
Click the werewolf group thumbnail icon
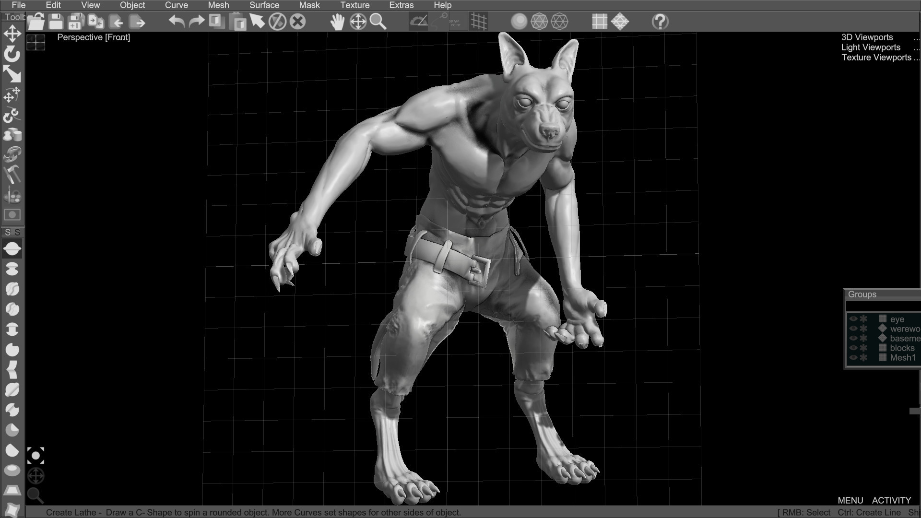coord(883,329)
